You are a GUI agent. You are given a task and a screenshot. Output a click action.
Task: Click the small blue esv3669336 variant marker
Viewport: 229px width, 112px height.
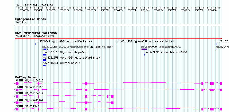click(x=144, y=55)
